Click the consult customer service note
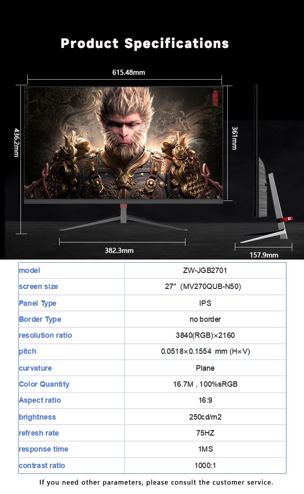The width and height of the screenshot is (304, 494). [156, 483]
